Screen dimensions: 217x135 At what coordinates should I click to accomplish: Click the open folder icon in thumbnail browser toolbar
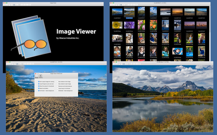[116, 5]
